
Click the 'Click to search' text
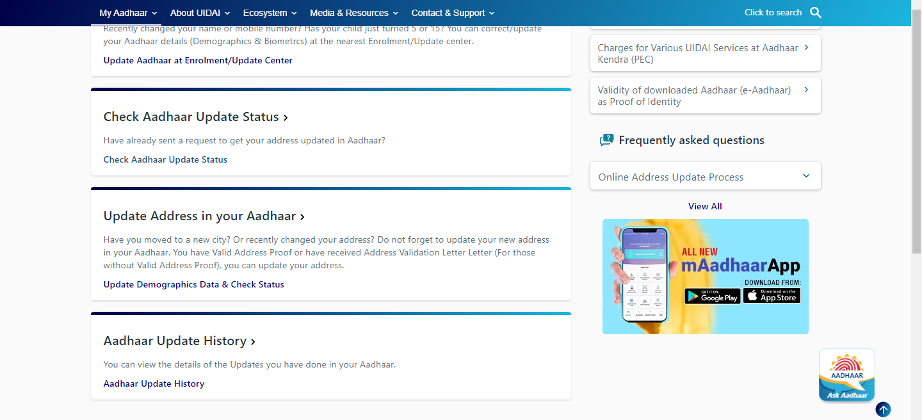tap(773, 13)
